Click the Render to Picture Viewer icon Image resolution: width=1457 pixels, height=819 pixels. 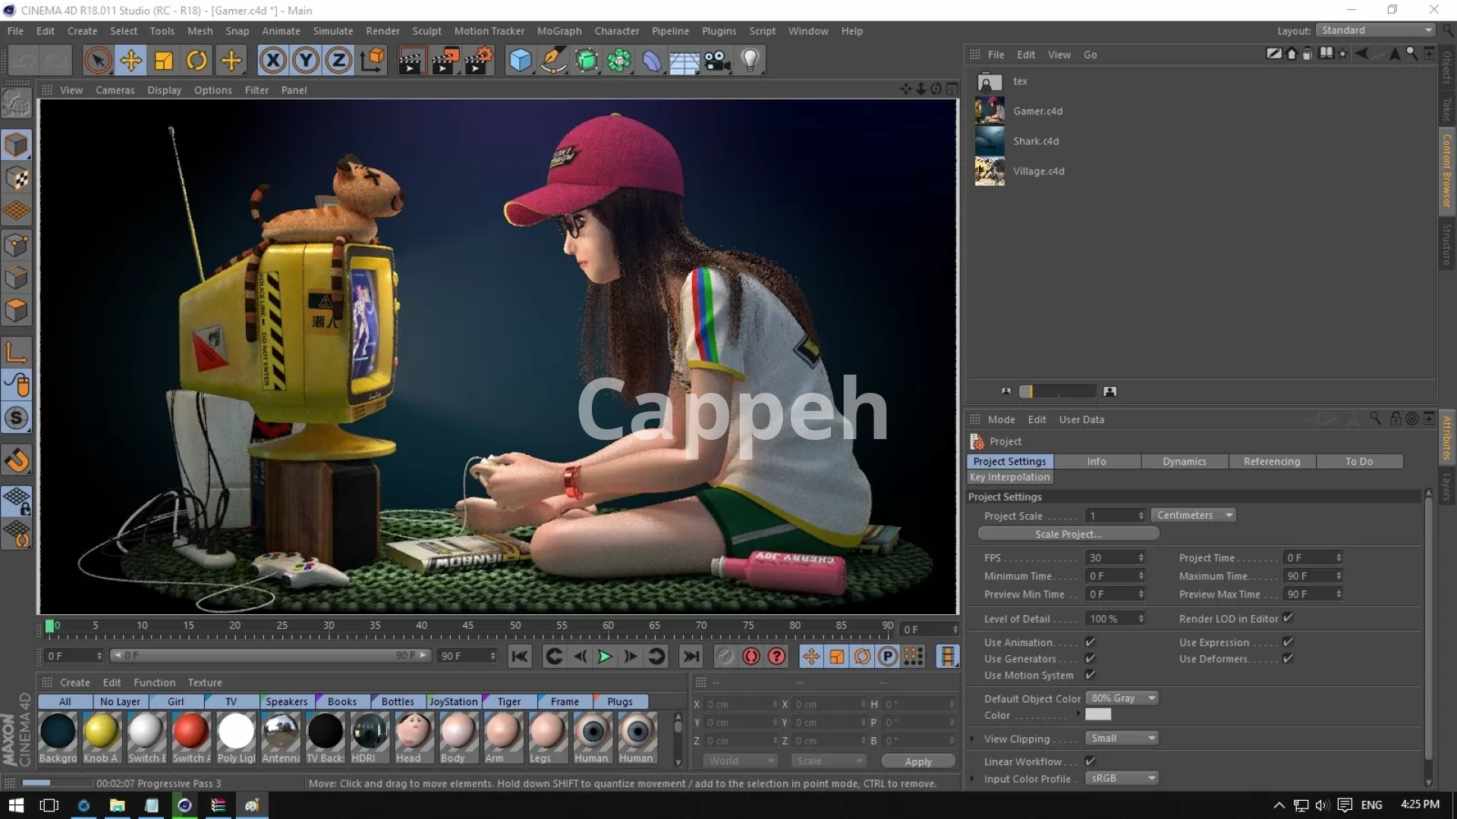(x=445, y=61)
